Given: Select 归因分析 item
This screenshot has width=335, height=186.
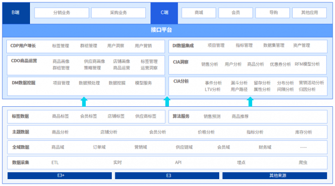Looking at the screenshot, I should pos(307,90).
